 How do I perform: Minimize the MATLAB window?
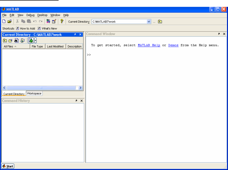click(212, 9)
